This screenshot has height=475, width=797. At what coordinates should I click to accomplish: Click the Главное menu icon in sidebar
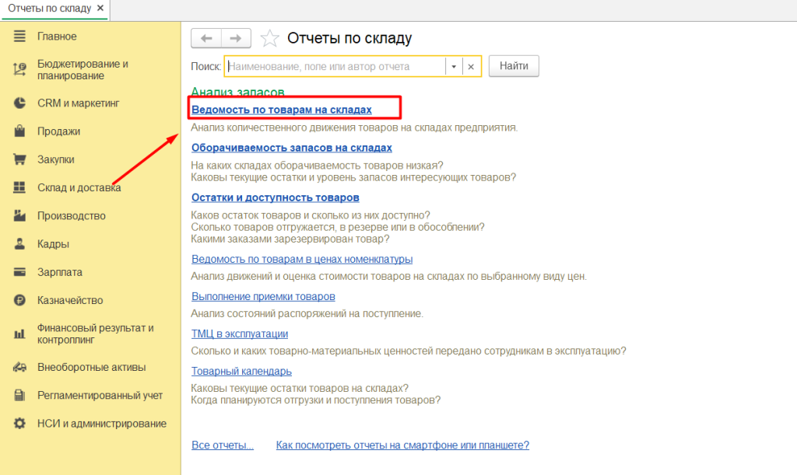click(x=20, y=37)
